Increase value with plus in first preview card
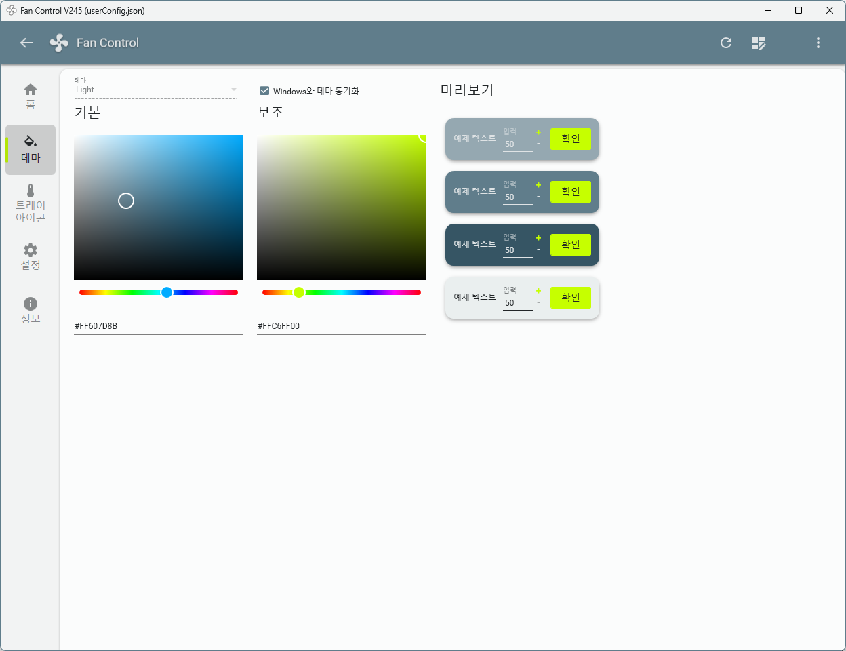Screen dimensions: 846x651 tap(539, 132)
